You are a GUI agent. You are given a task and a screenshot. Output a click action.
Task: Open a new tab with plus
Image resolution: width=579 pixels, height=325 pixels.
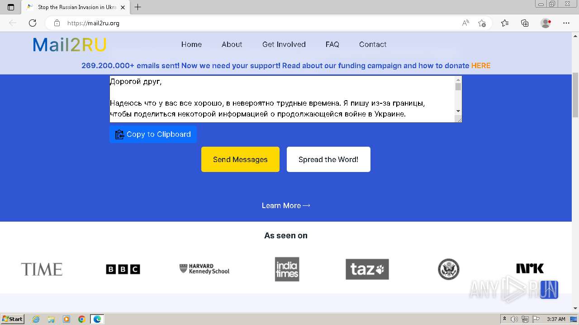(x=138, y=7)
